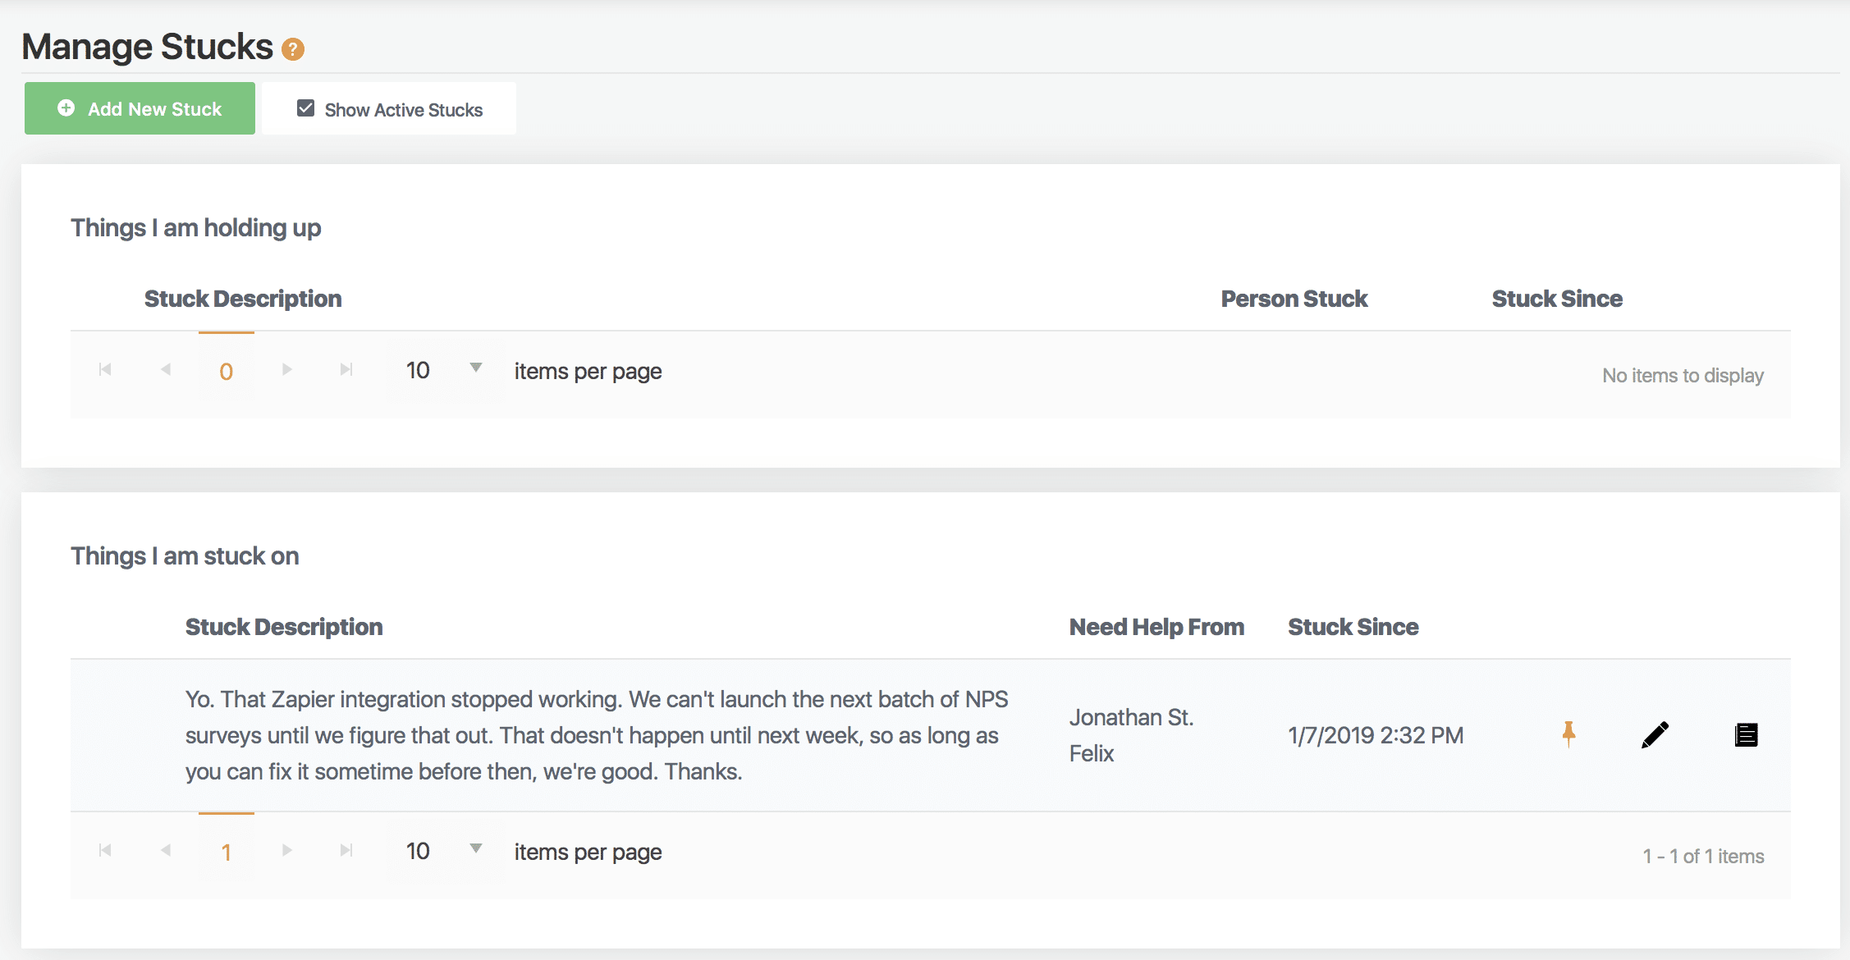This screenshot has height=960, width=1850.
Task: Sort by Need Help From column header
Action: (1156, 627)
